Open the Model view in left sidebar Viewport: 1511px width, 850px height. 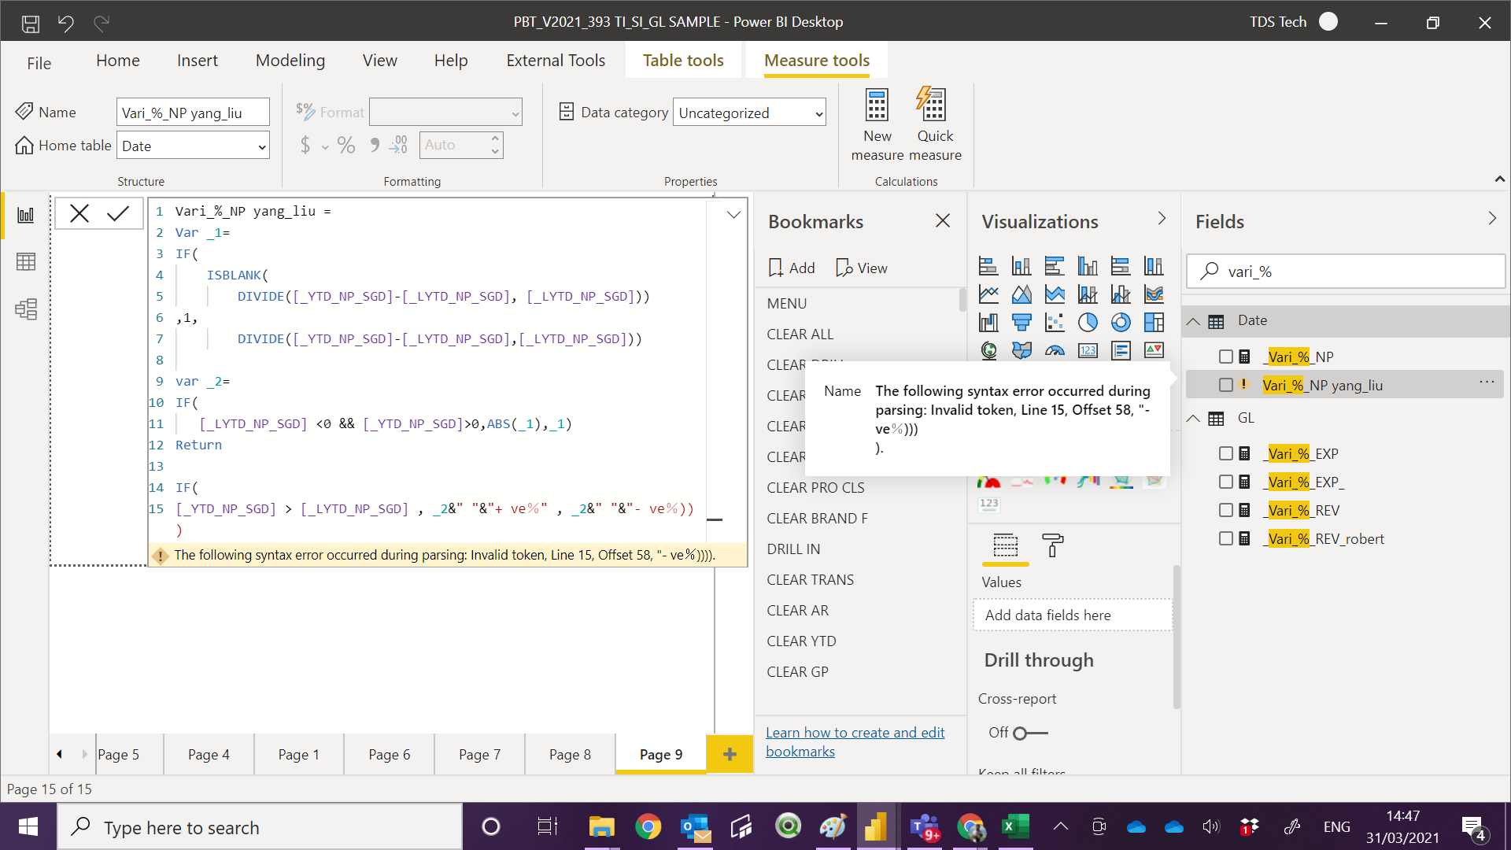tap(26, 309)
